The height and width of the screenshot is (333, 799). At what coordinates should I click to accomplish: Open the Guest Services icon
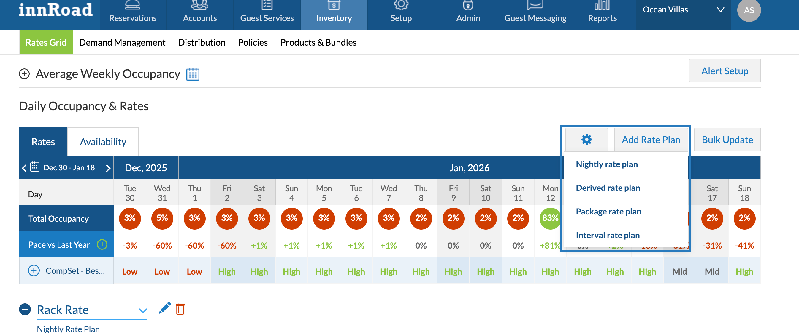tap(267, 5)
